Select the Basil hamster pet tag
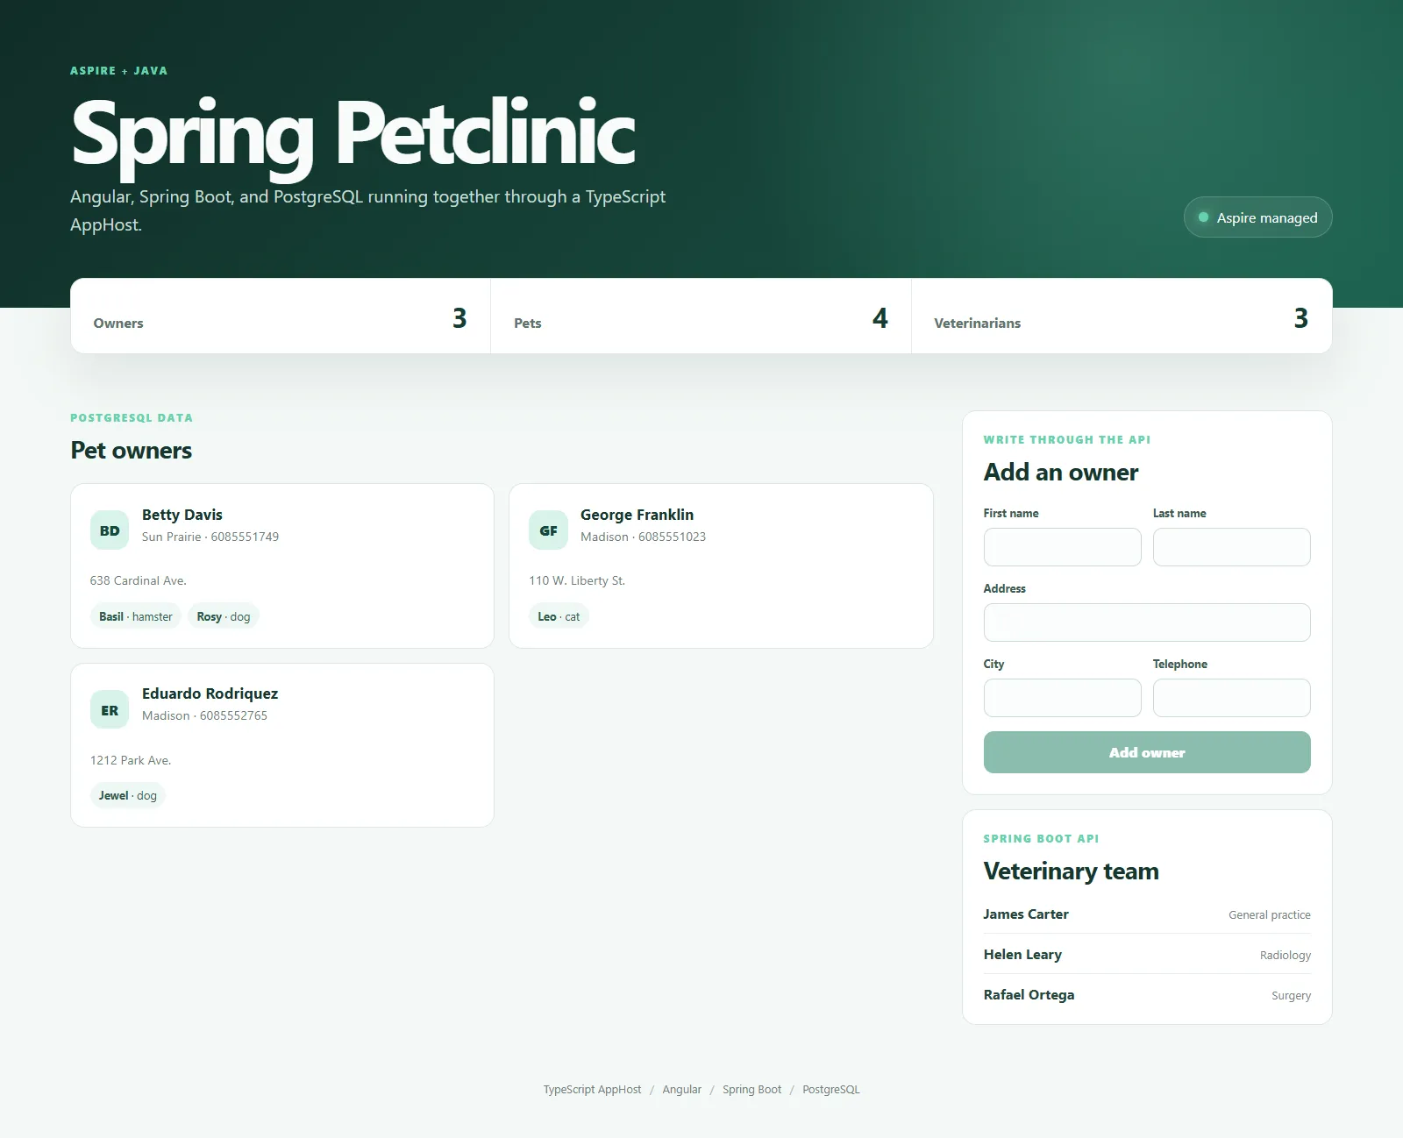1403x1138 pixels. coord(136,616)
